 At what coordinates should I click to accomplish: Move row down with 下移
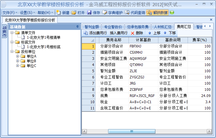170,33
